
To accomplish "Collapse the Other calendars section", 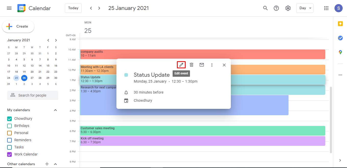I will pos(55,164).
